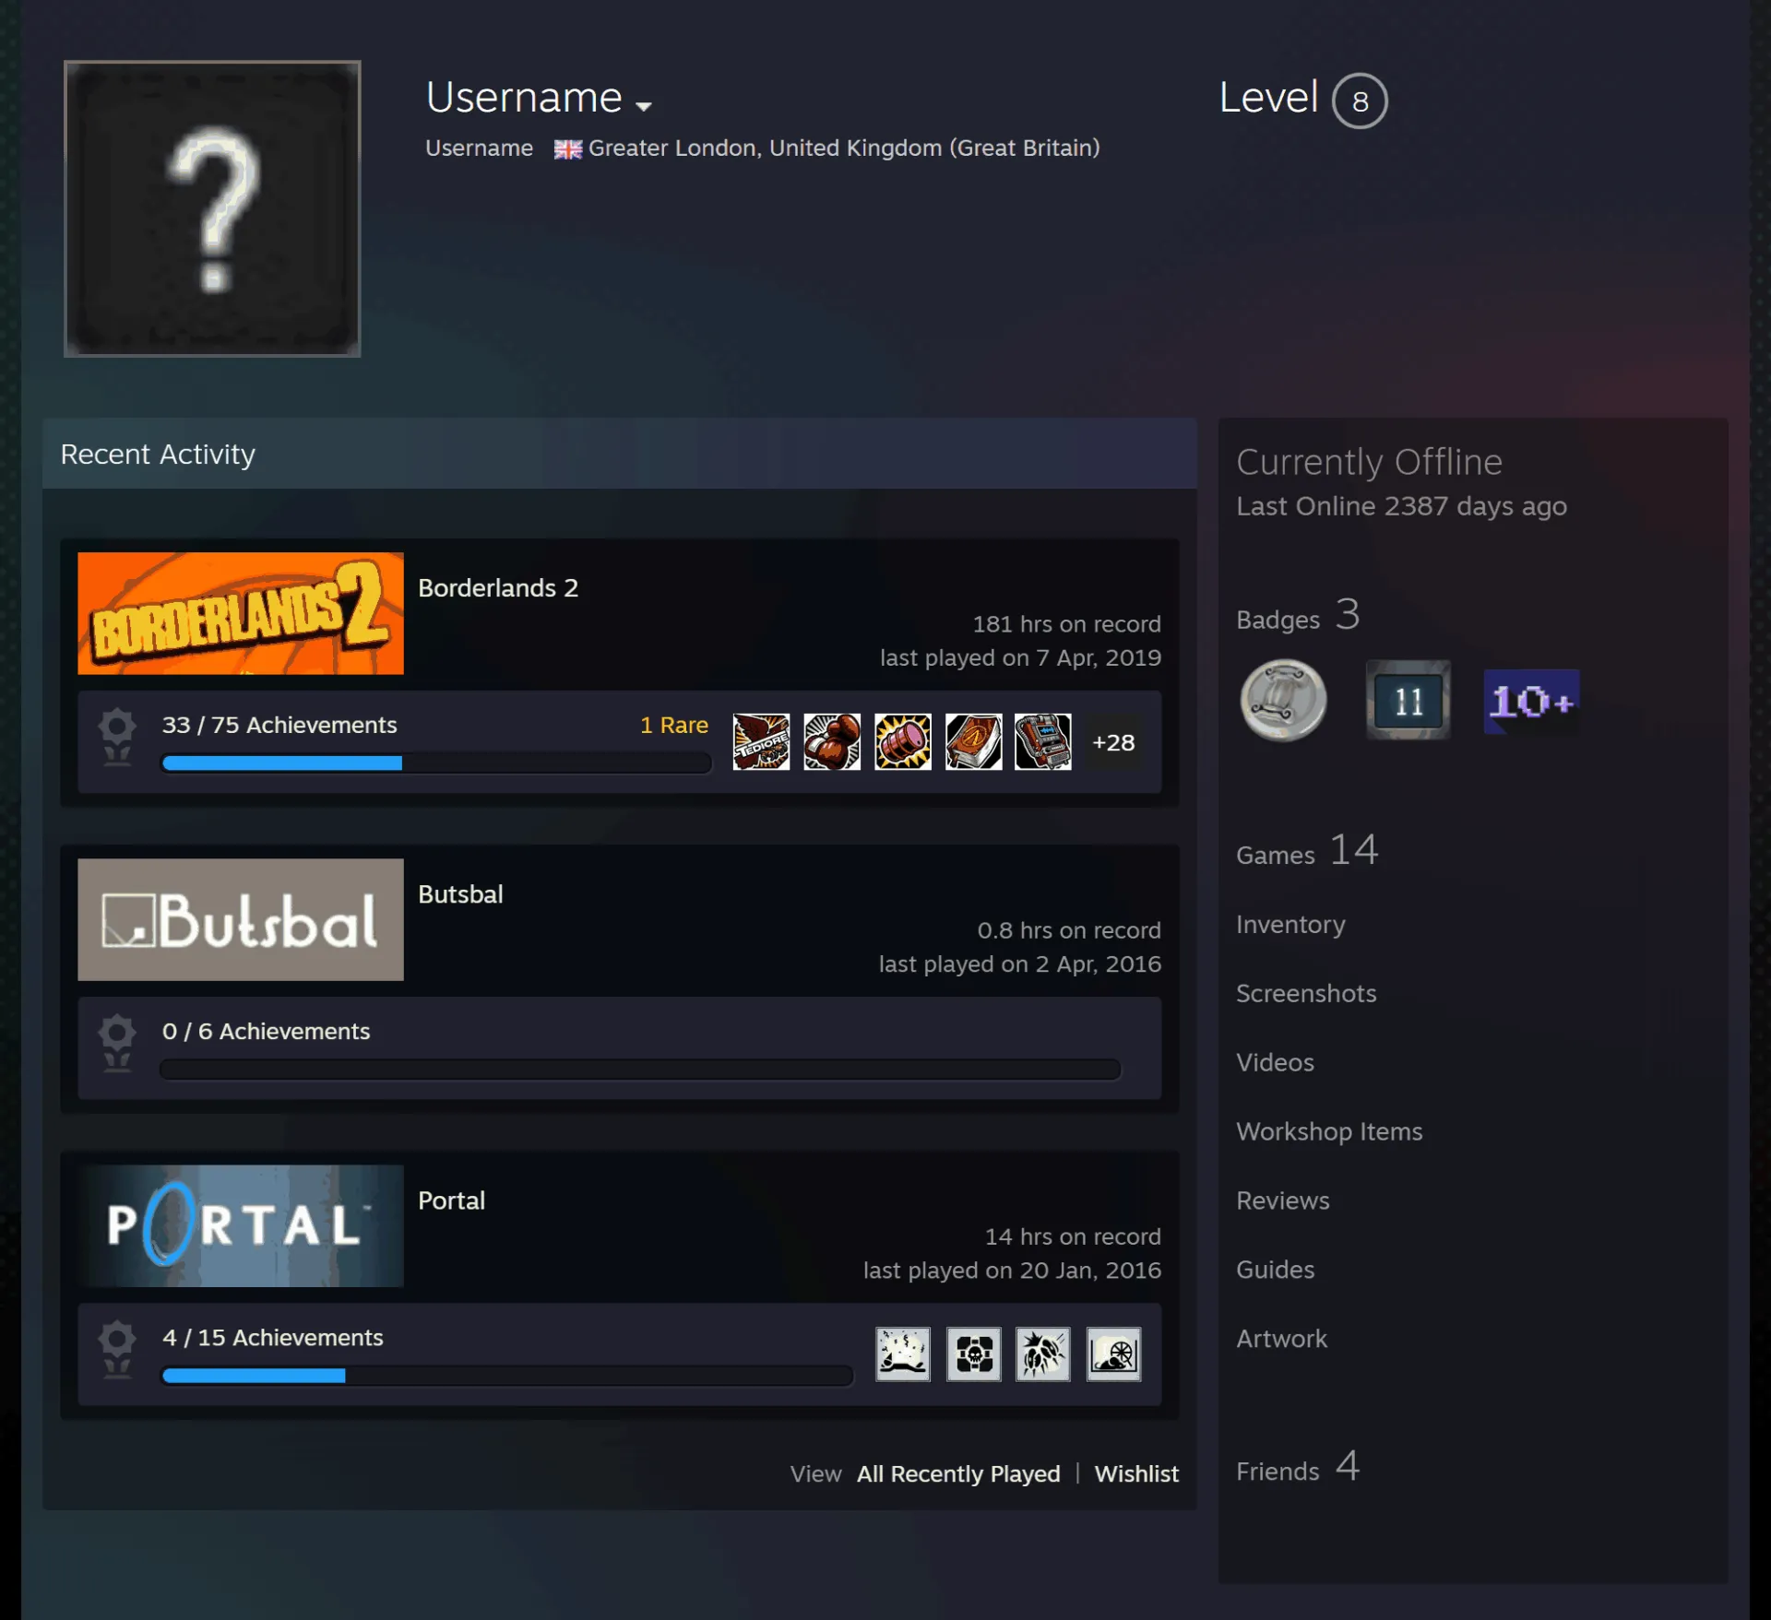Open the Wishlist link
1771x1620 pixels.
(1136, 1473)
